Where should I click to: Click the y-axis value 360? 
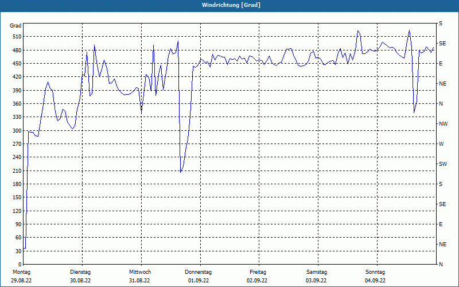17,104
